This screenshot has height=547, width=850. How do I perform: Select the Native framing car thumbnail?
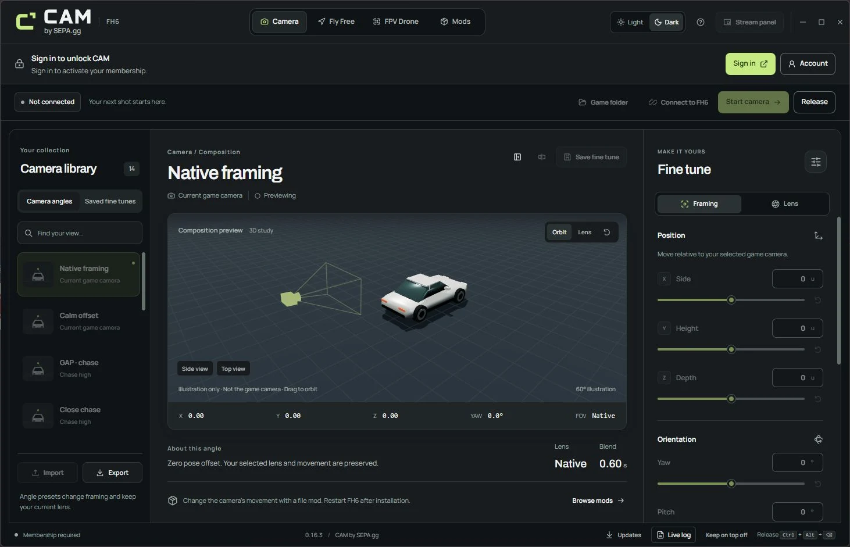click(38, 274)
